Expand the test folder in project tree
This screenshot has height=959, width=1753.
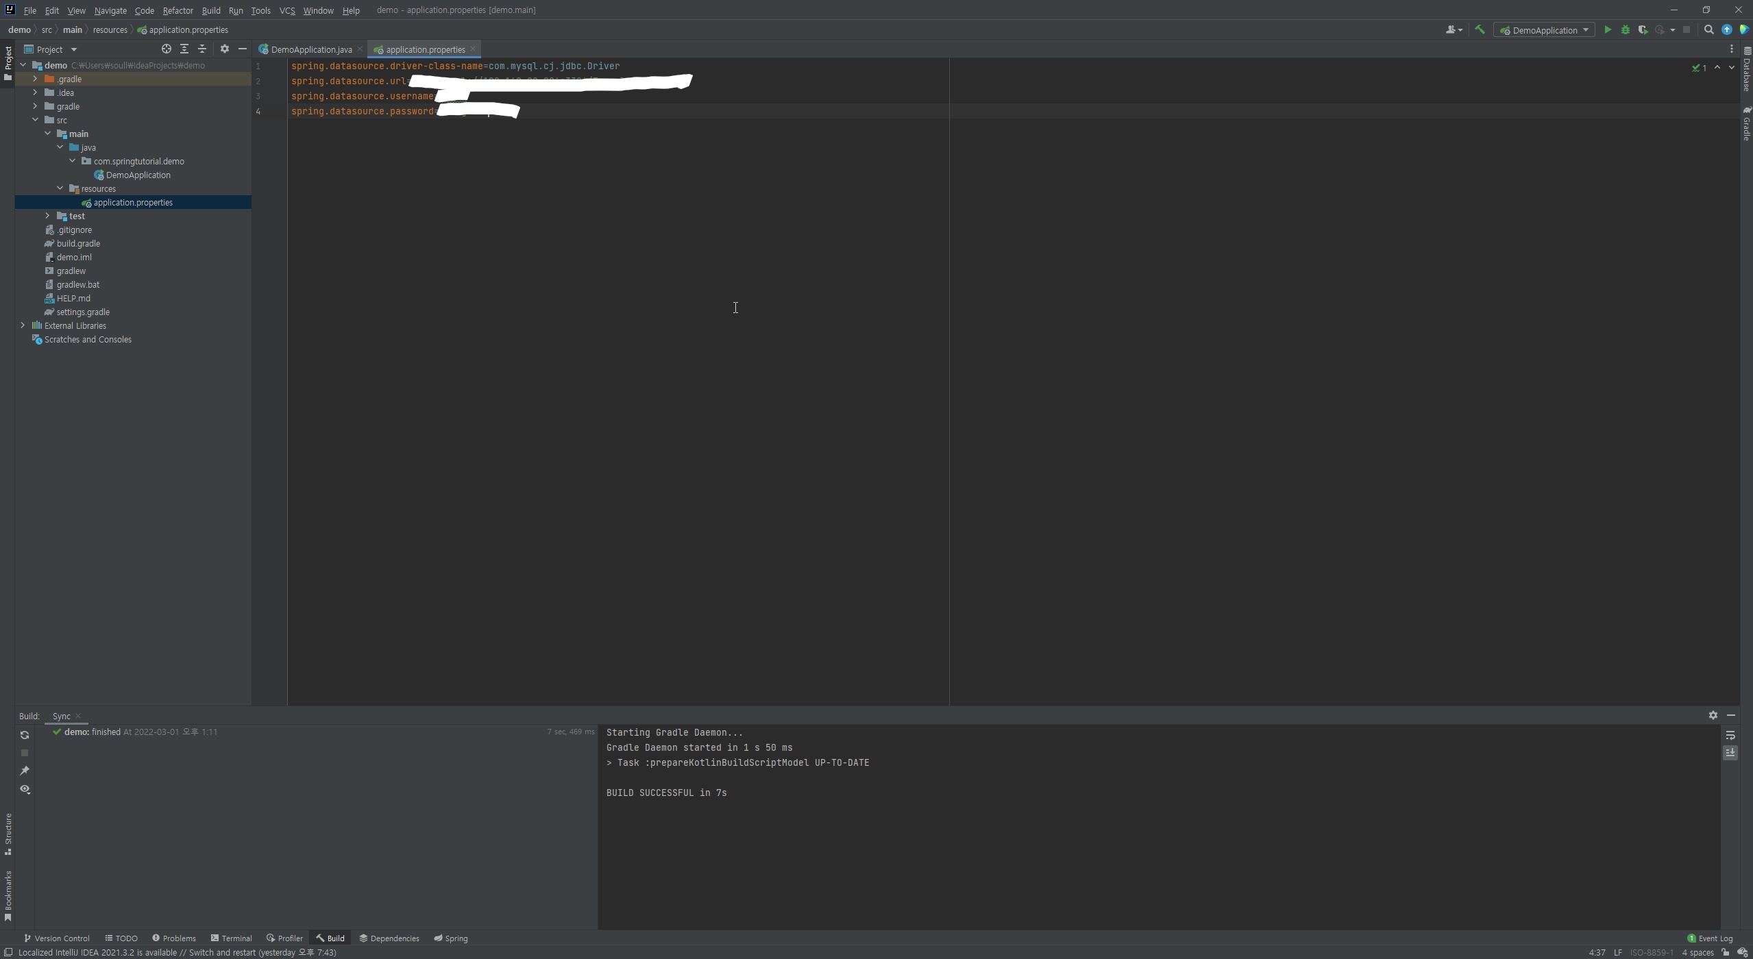pyautogui.click(x=47, y=216)
